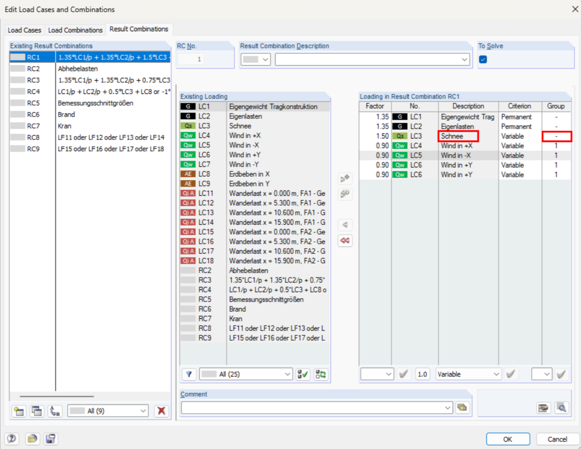Click the new result combination icon

click(19, 411)
